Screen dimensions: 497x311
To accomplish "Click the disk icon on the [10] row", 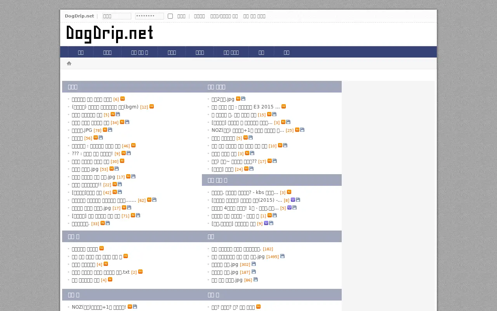I will tap(285, 145).
